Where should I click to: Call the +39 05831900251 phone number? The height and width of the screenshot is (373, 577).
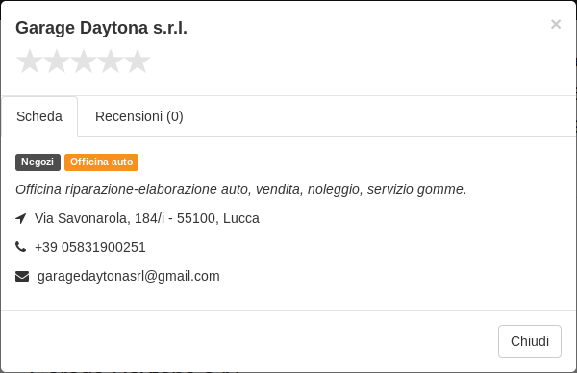[x=90, y=247]
